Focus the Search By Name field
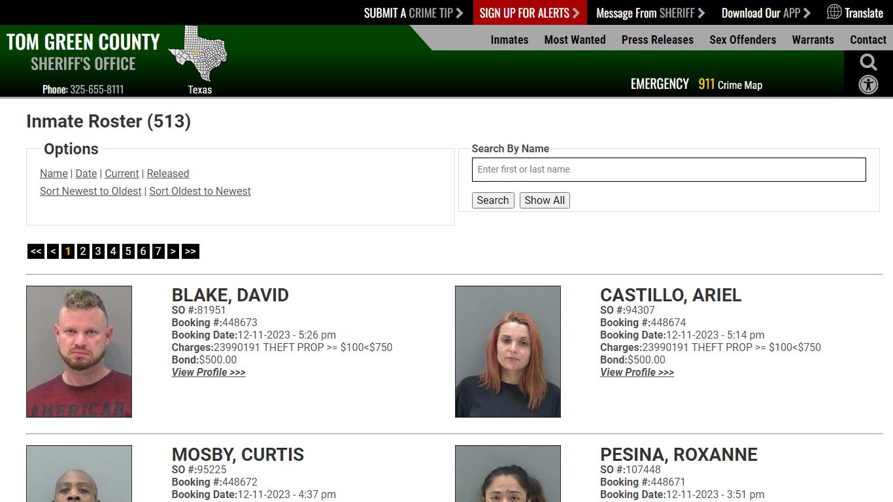 [x=669, y=169]
